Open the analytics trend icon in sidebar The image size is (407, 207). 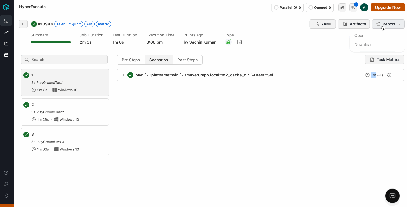6,32
